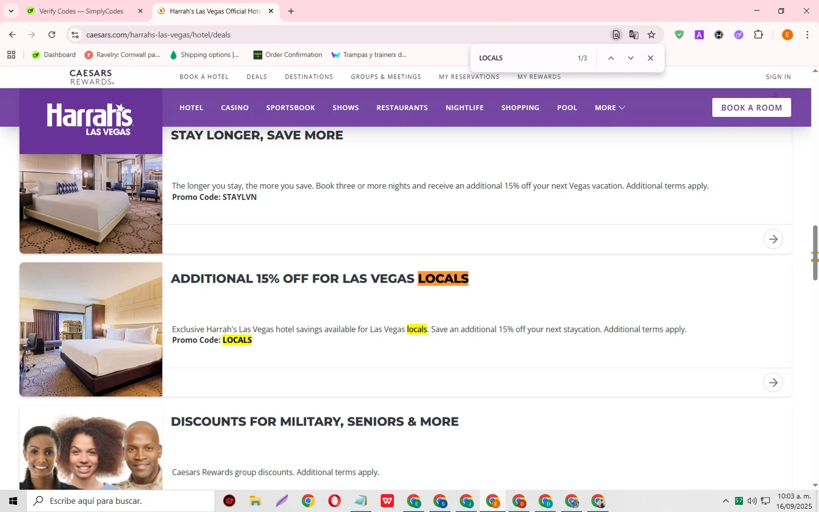Open My Rewards
The width and height of the screenshot is (819, 512).
coord(539,77)
